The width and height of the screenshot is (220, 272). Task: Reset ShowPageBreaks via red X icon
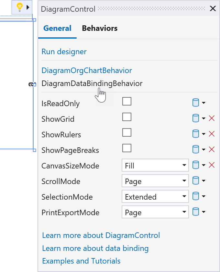coord(212,149)
